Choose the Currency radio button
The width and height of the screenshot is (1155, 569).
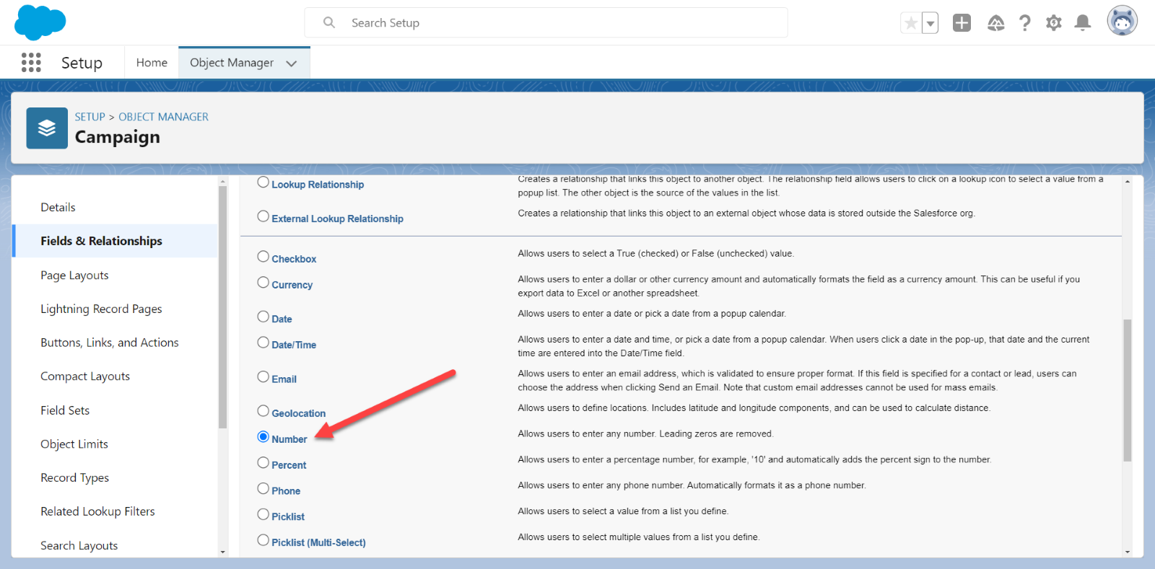[263, 283]
